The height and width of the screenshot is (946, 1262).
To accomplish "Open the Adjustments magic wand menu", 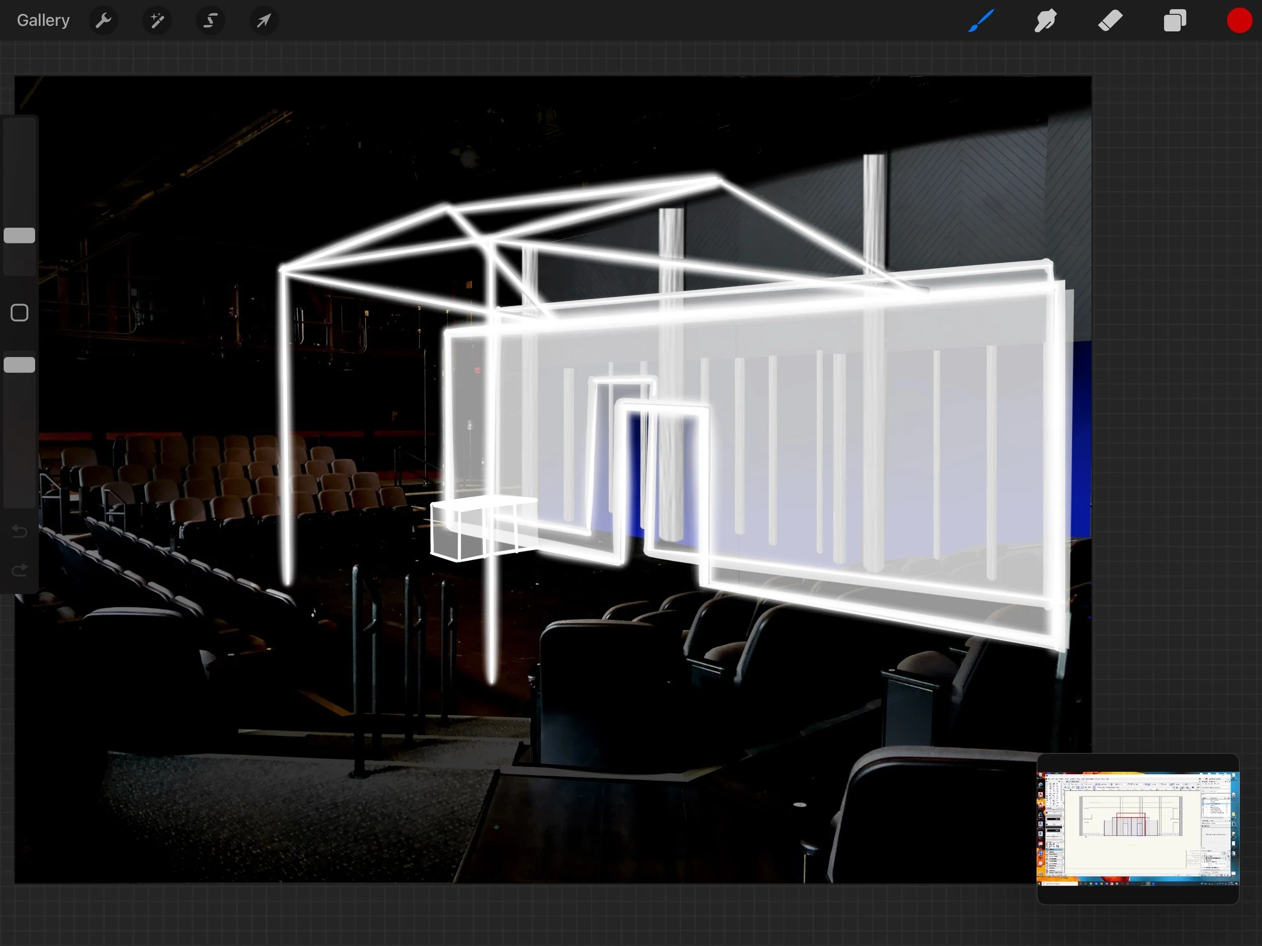I will (156, 21).
